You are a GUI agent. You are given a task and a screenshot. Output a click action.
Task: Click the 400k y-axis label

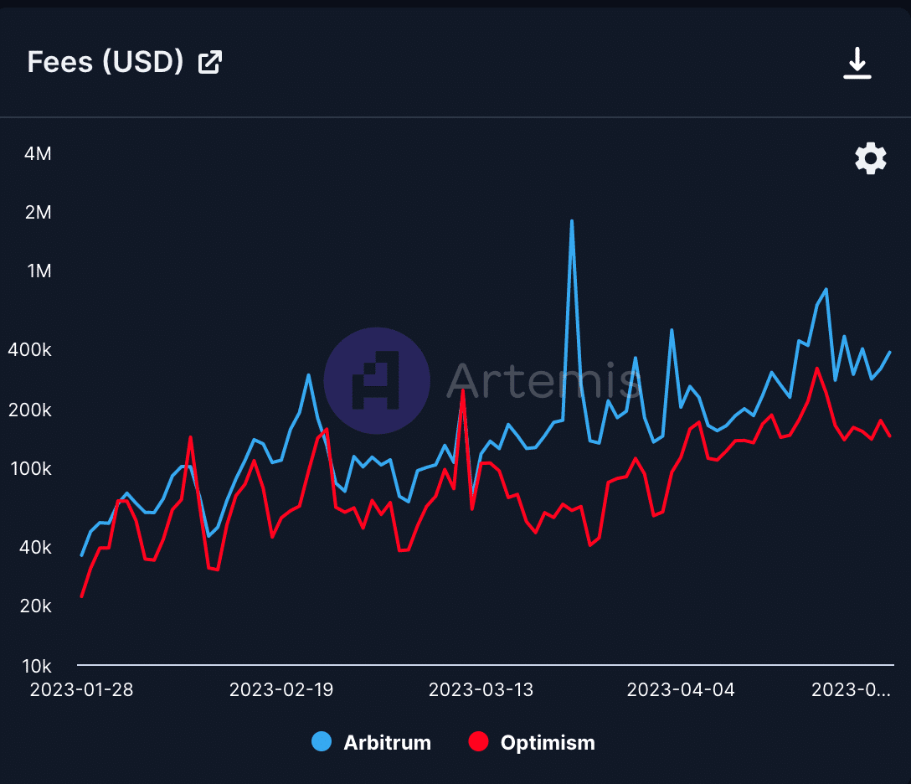point(29,350)
